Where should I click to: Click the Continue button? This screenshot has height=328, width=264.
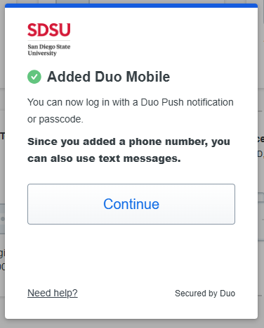(131, 204)
